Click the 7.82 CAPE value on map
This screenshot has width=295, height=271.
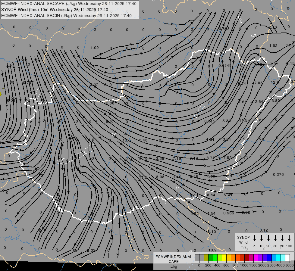(228, 157)
